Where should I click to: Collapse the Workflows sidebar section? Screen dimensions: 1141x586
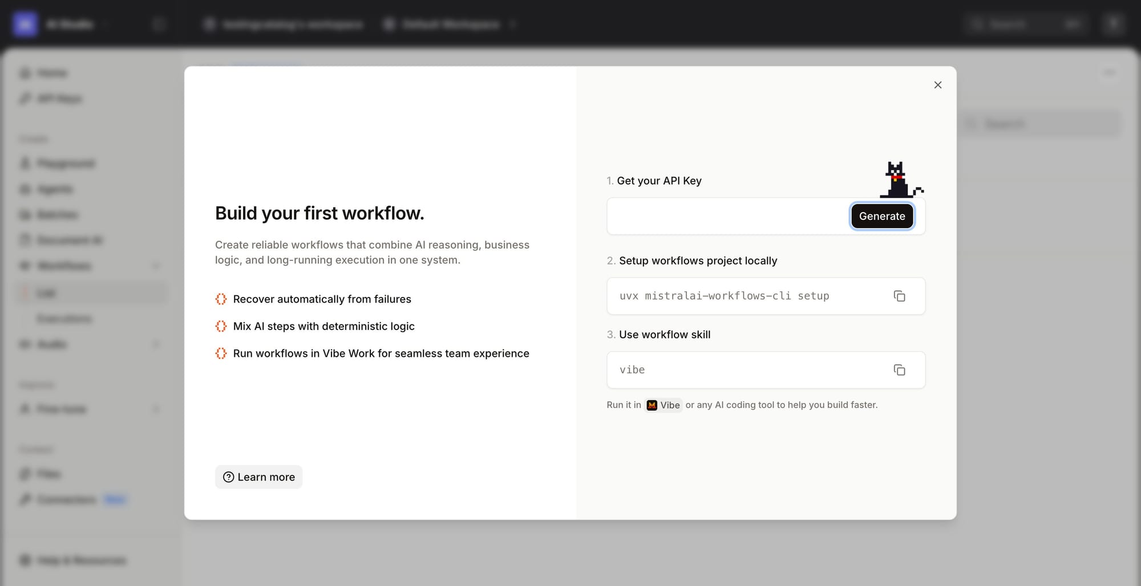[156, 266]
